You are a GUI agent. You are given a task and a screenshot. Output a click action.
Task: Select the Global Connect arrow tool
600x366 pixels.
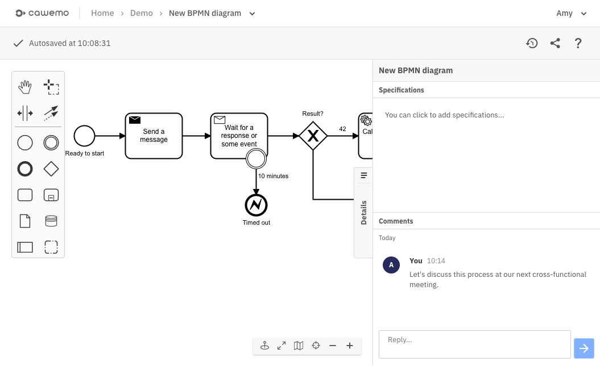[x=51, y=113]
